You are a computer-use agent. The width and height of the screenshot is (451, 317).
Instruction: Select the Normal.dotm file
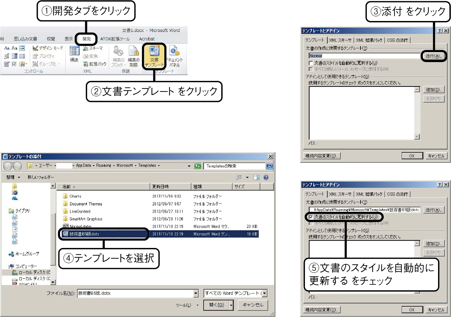pos(80,226)
